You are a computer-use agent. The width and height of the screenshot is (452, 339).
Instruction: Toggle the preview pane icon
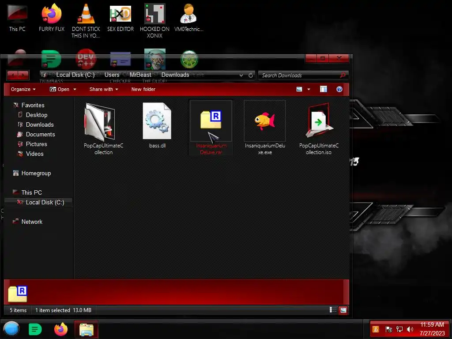pyautogui.click(x=324, y=89)
